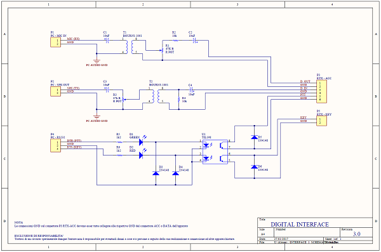Select the T1 BOURNS transformer symbol

click(x=130, y=47)
